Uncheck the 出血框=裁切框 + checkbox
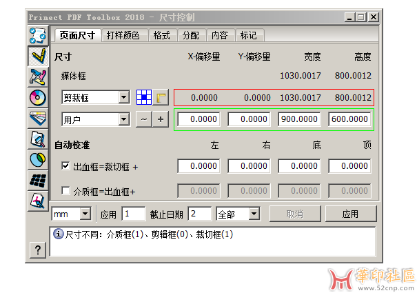 coord(65,166)
